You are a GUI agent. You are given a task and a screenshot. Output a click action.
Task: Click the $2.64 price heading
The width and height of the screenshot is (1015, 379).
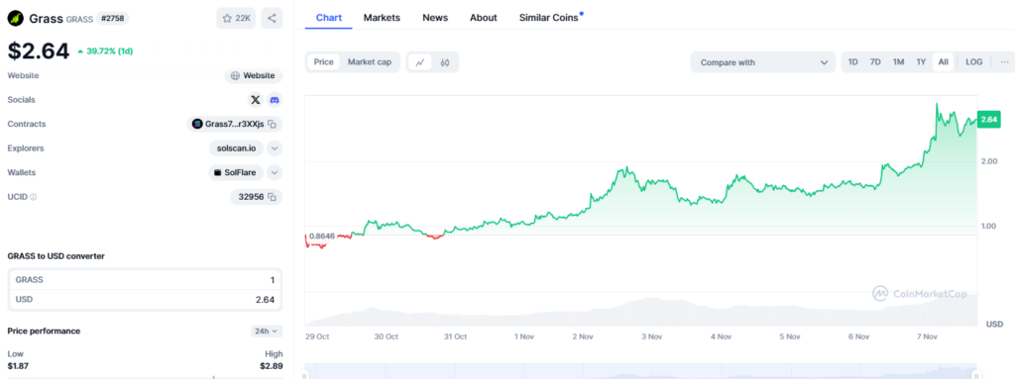pyautogui.click(x=39, y=51)
